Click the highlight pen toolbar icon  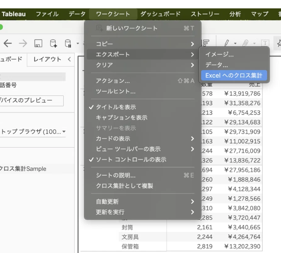click(227, 43)
